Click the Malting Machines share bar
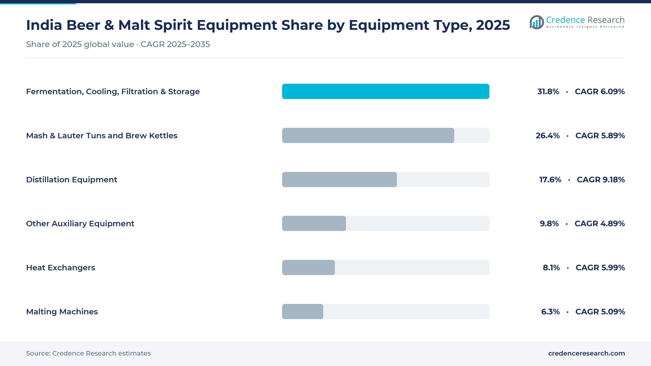Viewport: 651px width, 366px height. (303, 312)
